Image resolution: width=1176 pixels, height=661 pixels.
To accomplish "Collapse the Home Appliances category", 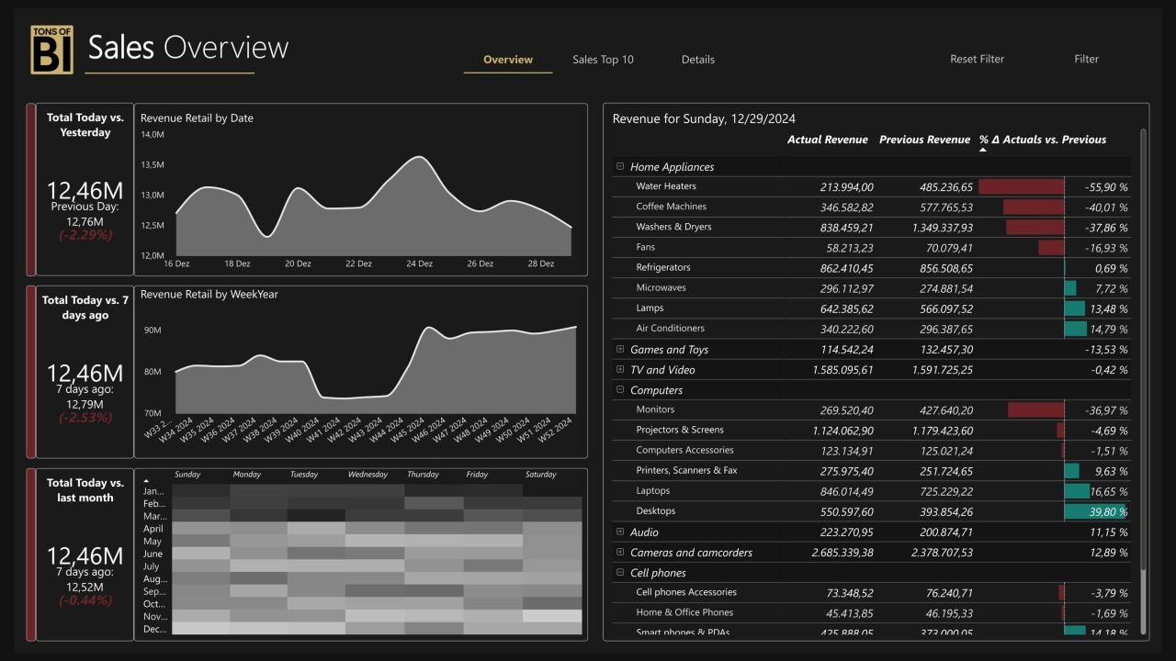I will [x=620, y=167].
